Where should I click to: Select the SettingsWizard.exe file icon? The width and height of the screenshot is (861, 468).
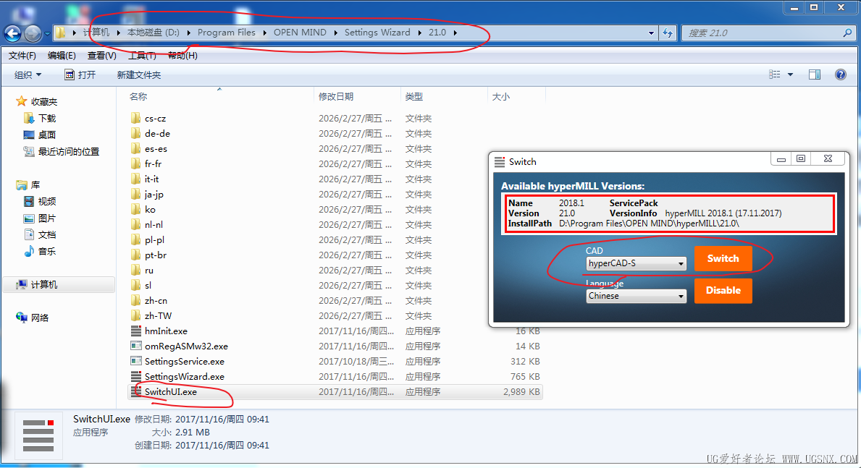(135, 376)
